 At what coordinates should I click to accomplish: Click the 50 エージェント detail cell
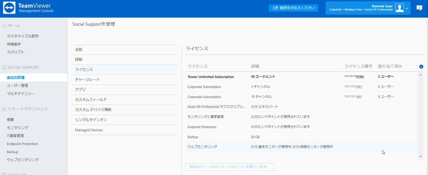coord(263,77)
